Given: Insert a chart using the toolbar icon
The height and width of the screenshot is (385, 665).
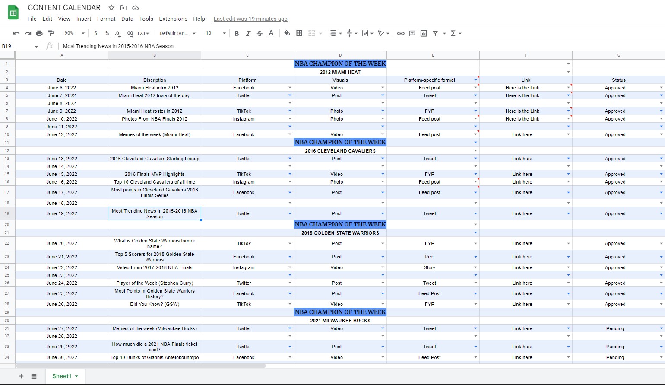Looking at the screenshot, I should point(424,33).
